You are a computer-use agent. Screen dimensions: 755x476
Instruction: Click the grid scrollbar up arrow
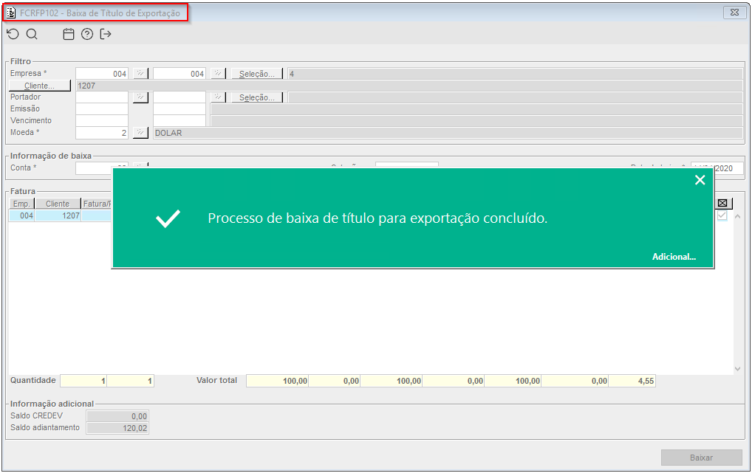tap(737, 217)
